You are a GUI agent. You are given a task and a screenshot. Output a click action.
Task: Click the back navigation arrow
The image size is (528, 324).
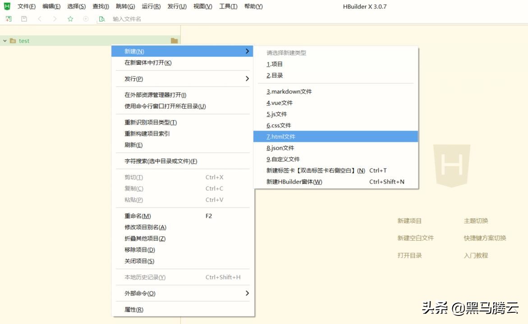click(40, 19)
